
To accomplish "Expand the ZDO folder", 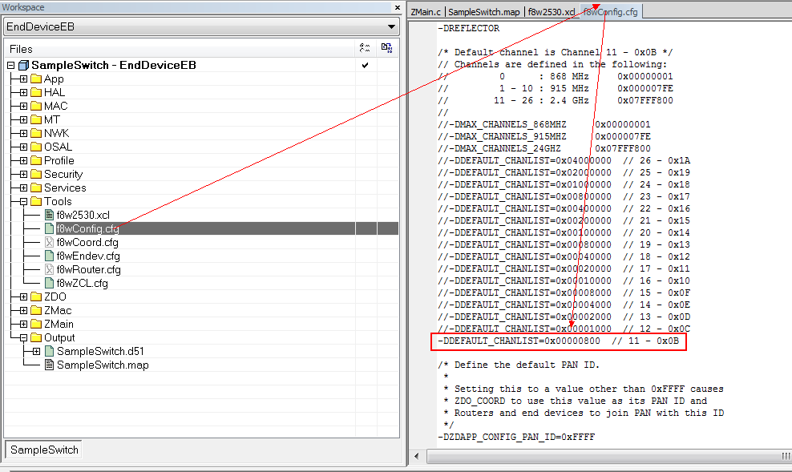I will [x=24, y=297].
